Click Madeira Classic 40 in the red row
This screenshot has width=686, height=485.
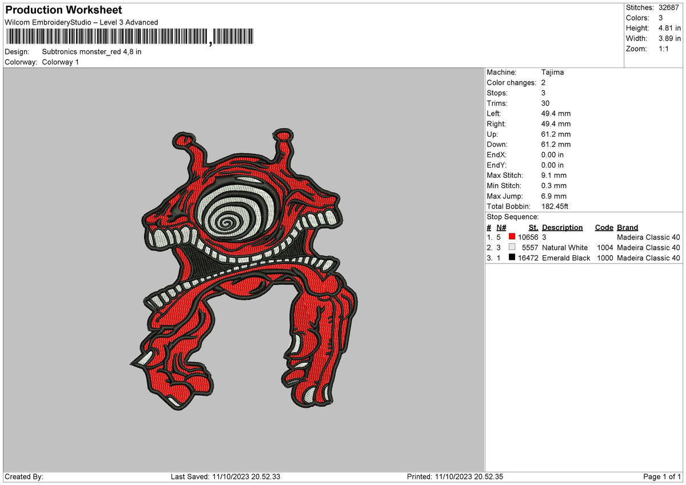649,237
